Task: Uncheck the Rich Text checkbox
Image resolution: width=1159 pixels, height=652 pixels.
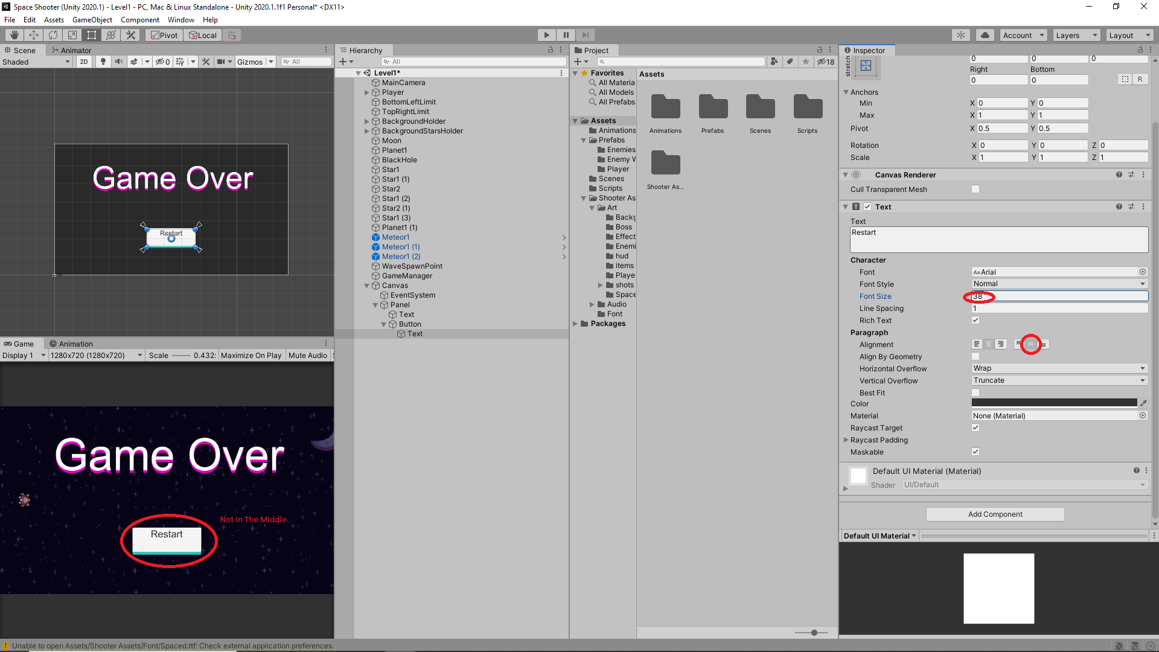Action: (975, 321)
